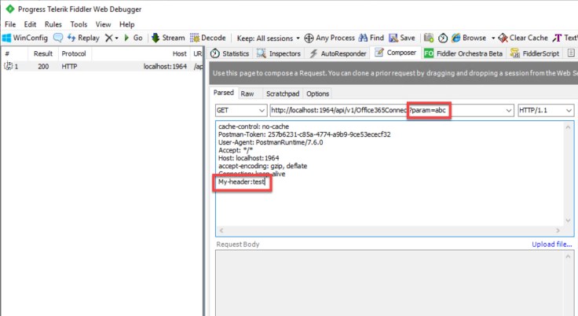Open Find sessions tool
The image size is (578, 316).
point(371,38)
